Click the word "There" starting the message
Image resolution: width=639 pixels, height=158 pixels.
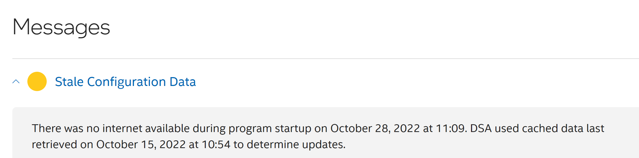click(46, 129)
